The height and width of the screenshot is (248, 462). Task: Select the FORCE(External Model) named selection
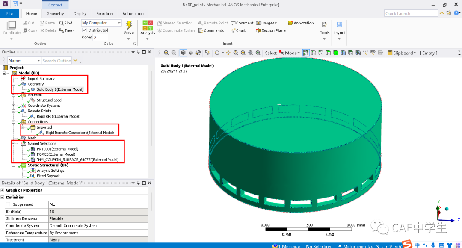click(56, 154)
